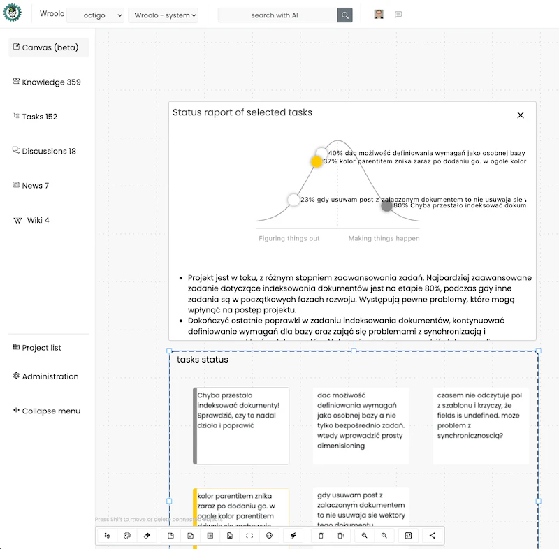The image size is (559, 549).
Task: Insert a table element onto the canvas
Action: 209,535
